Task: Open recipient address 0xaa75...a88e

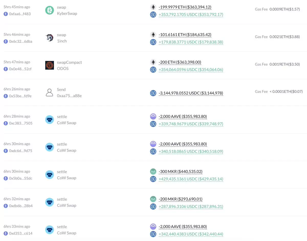Action: (69, 96)
